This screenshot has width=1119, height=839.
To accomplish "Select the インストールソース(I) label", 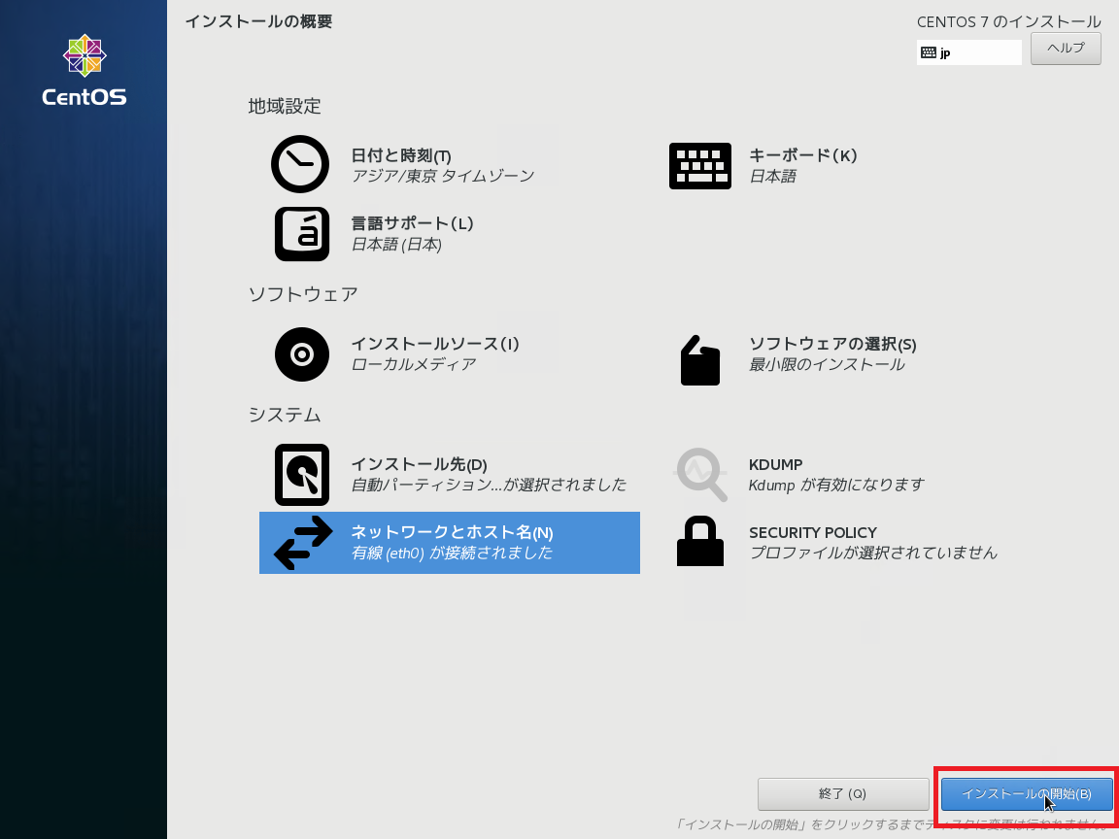I will coord(435,344).
